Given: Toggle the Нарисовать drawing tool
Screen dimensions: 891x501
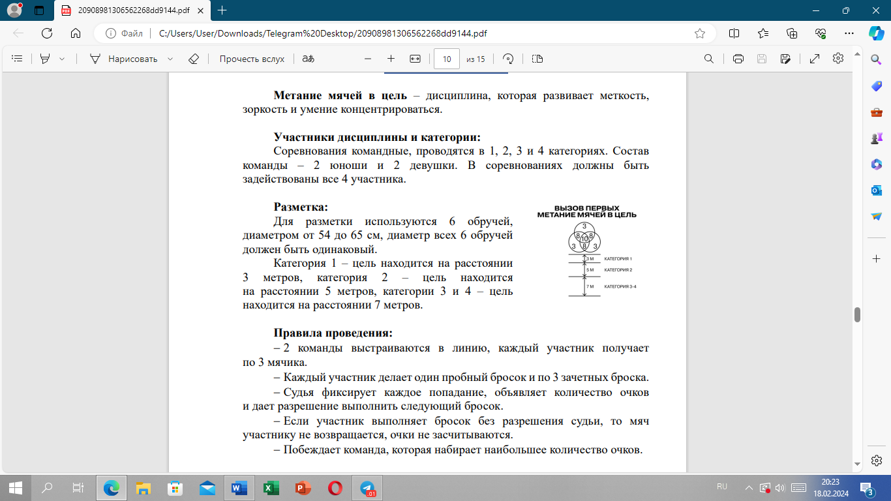Looking at the screenshot, I should (124, 59).
